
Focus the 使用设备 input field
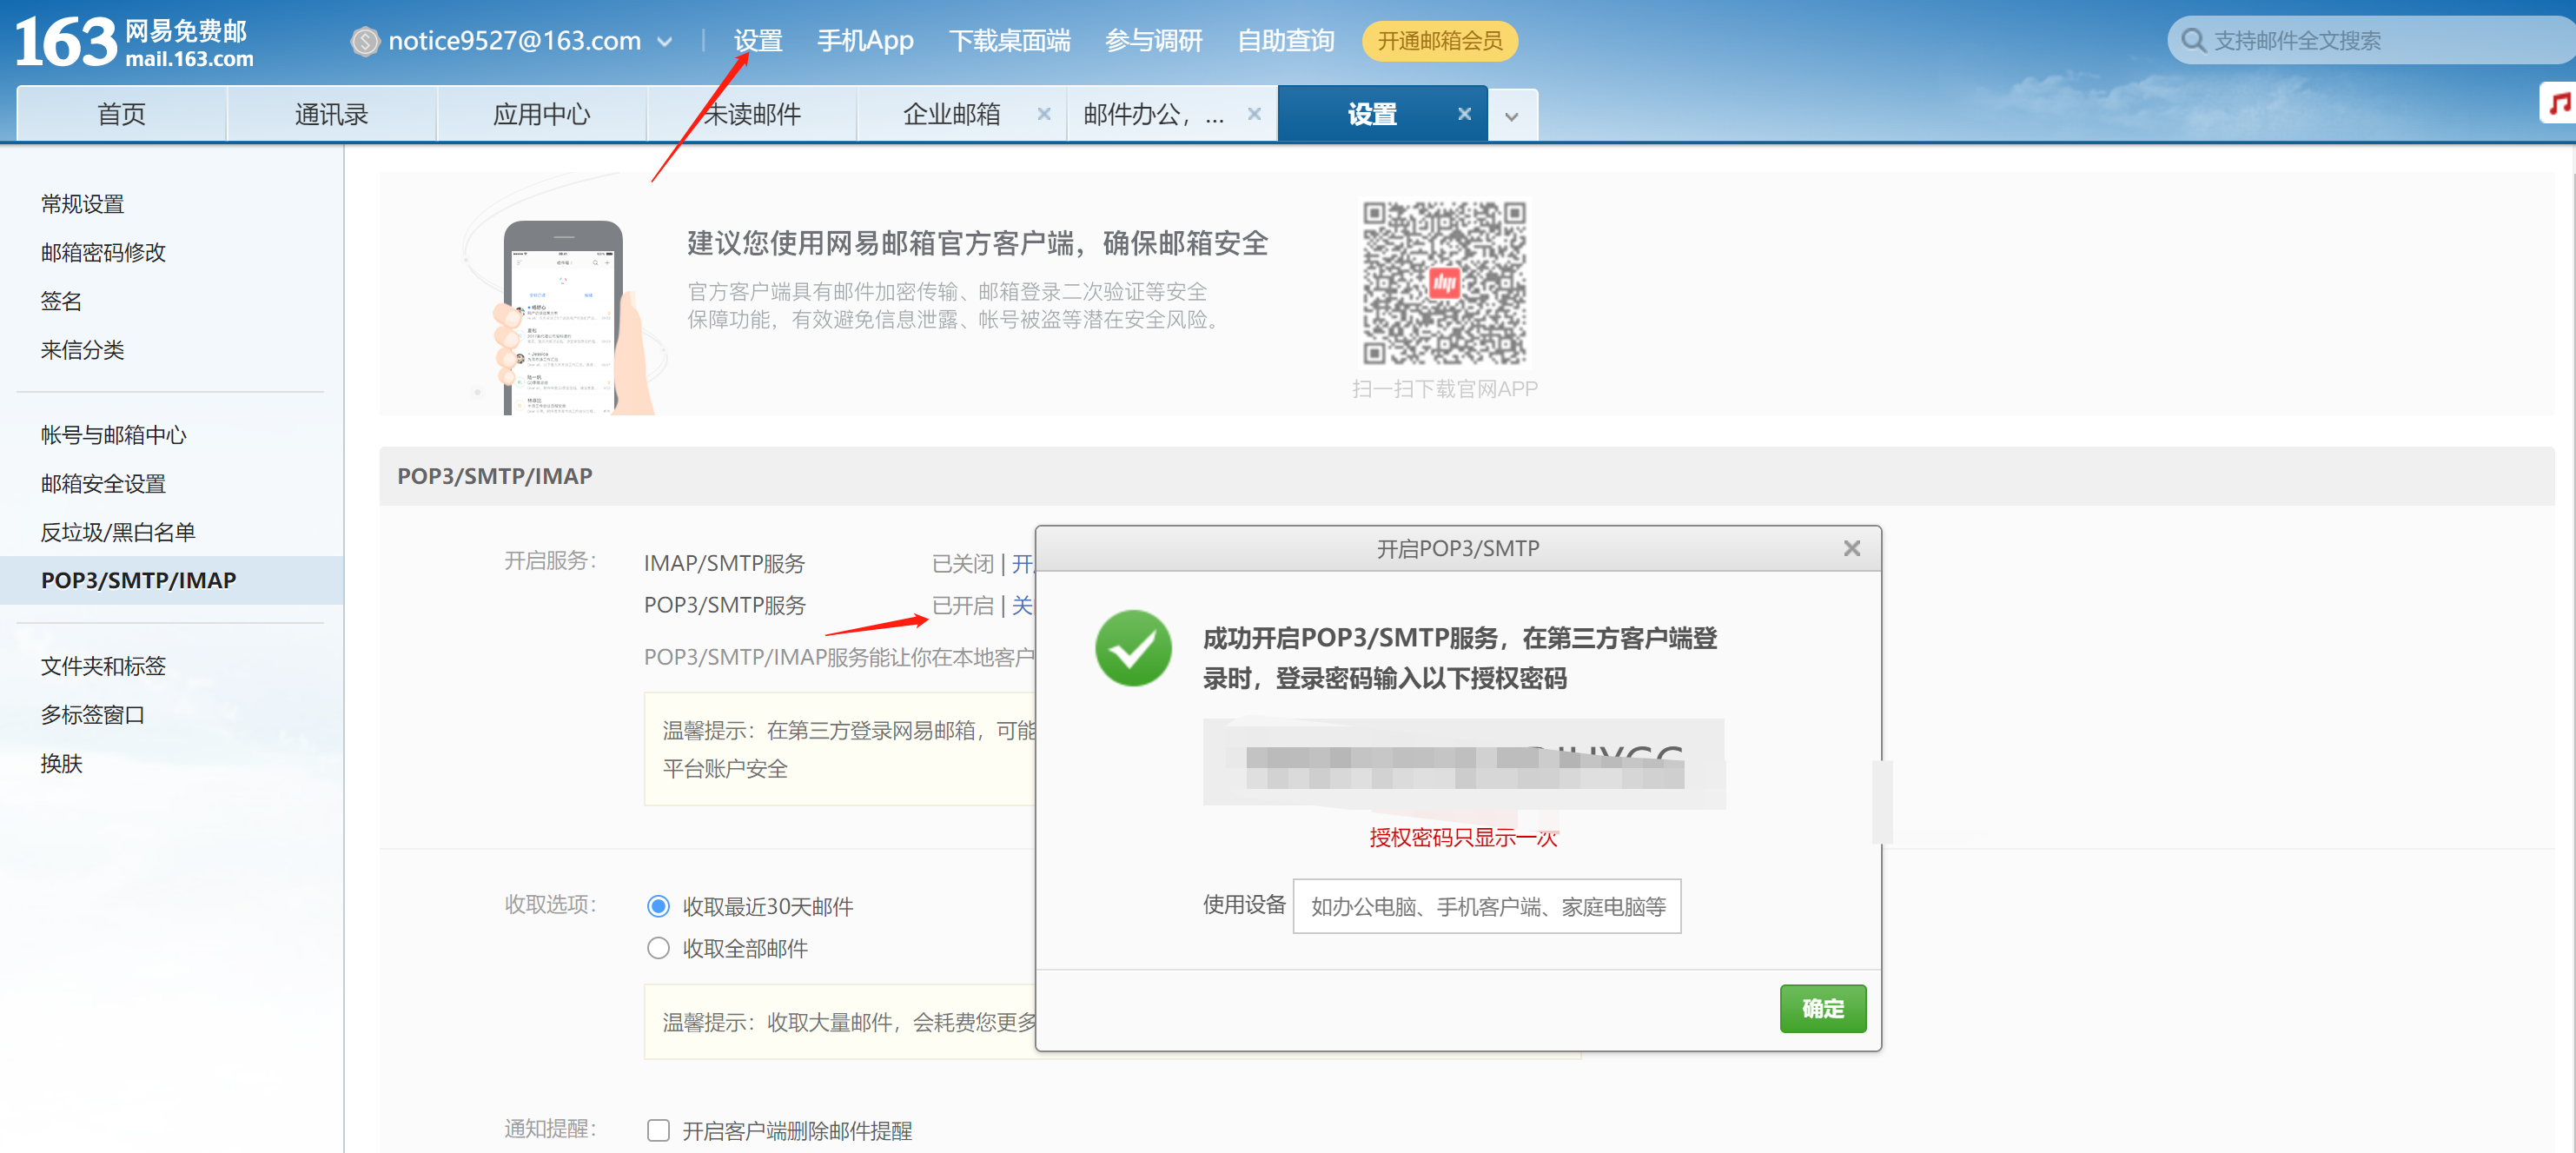(x=1487, y=906)
